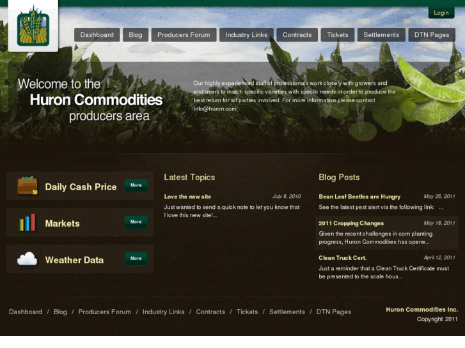Click the 'May 25, 2011' post date

pyautogui.click(x=439, y=197)
